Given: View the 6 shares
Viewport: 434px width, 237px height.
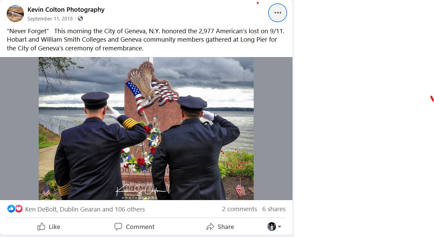Looking at the screenshot, I should 274,209.
